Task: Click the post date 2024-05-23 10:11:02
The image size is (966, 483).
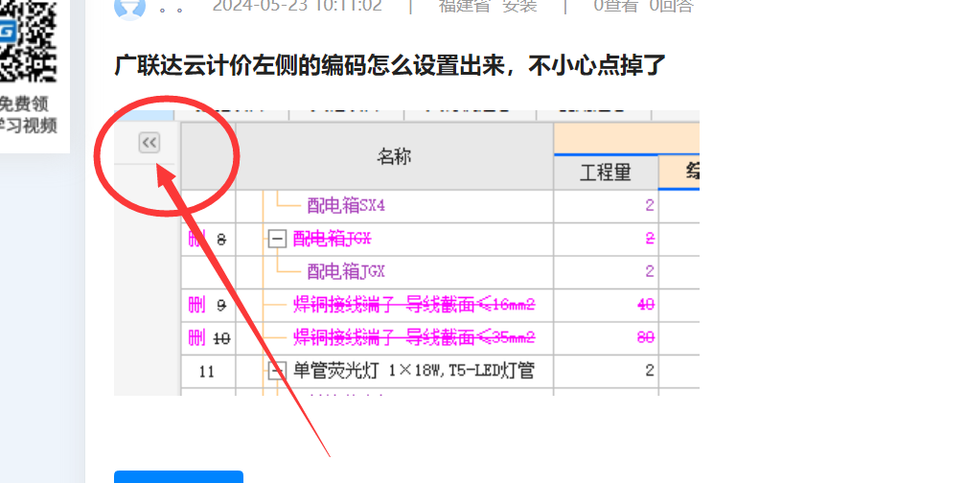Action: 297,6
